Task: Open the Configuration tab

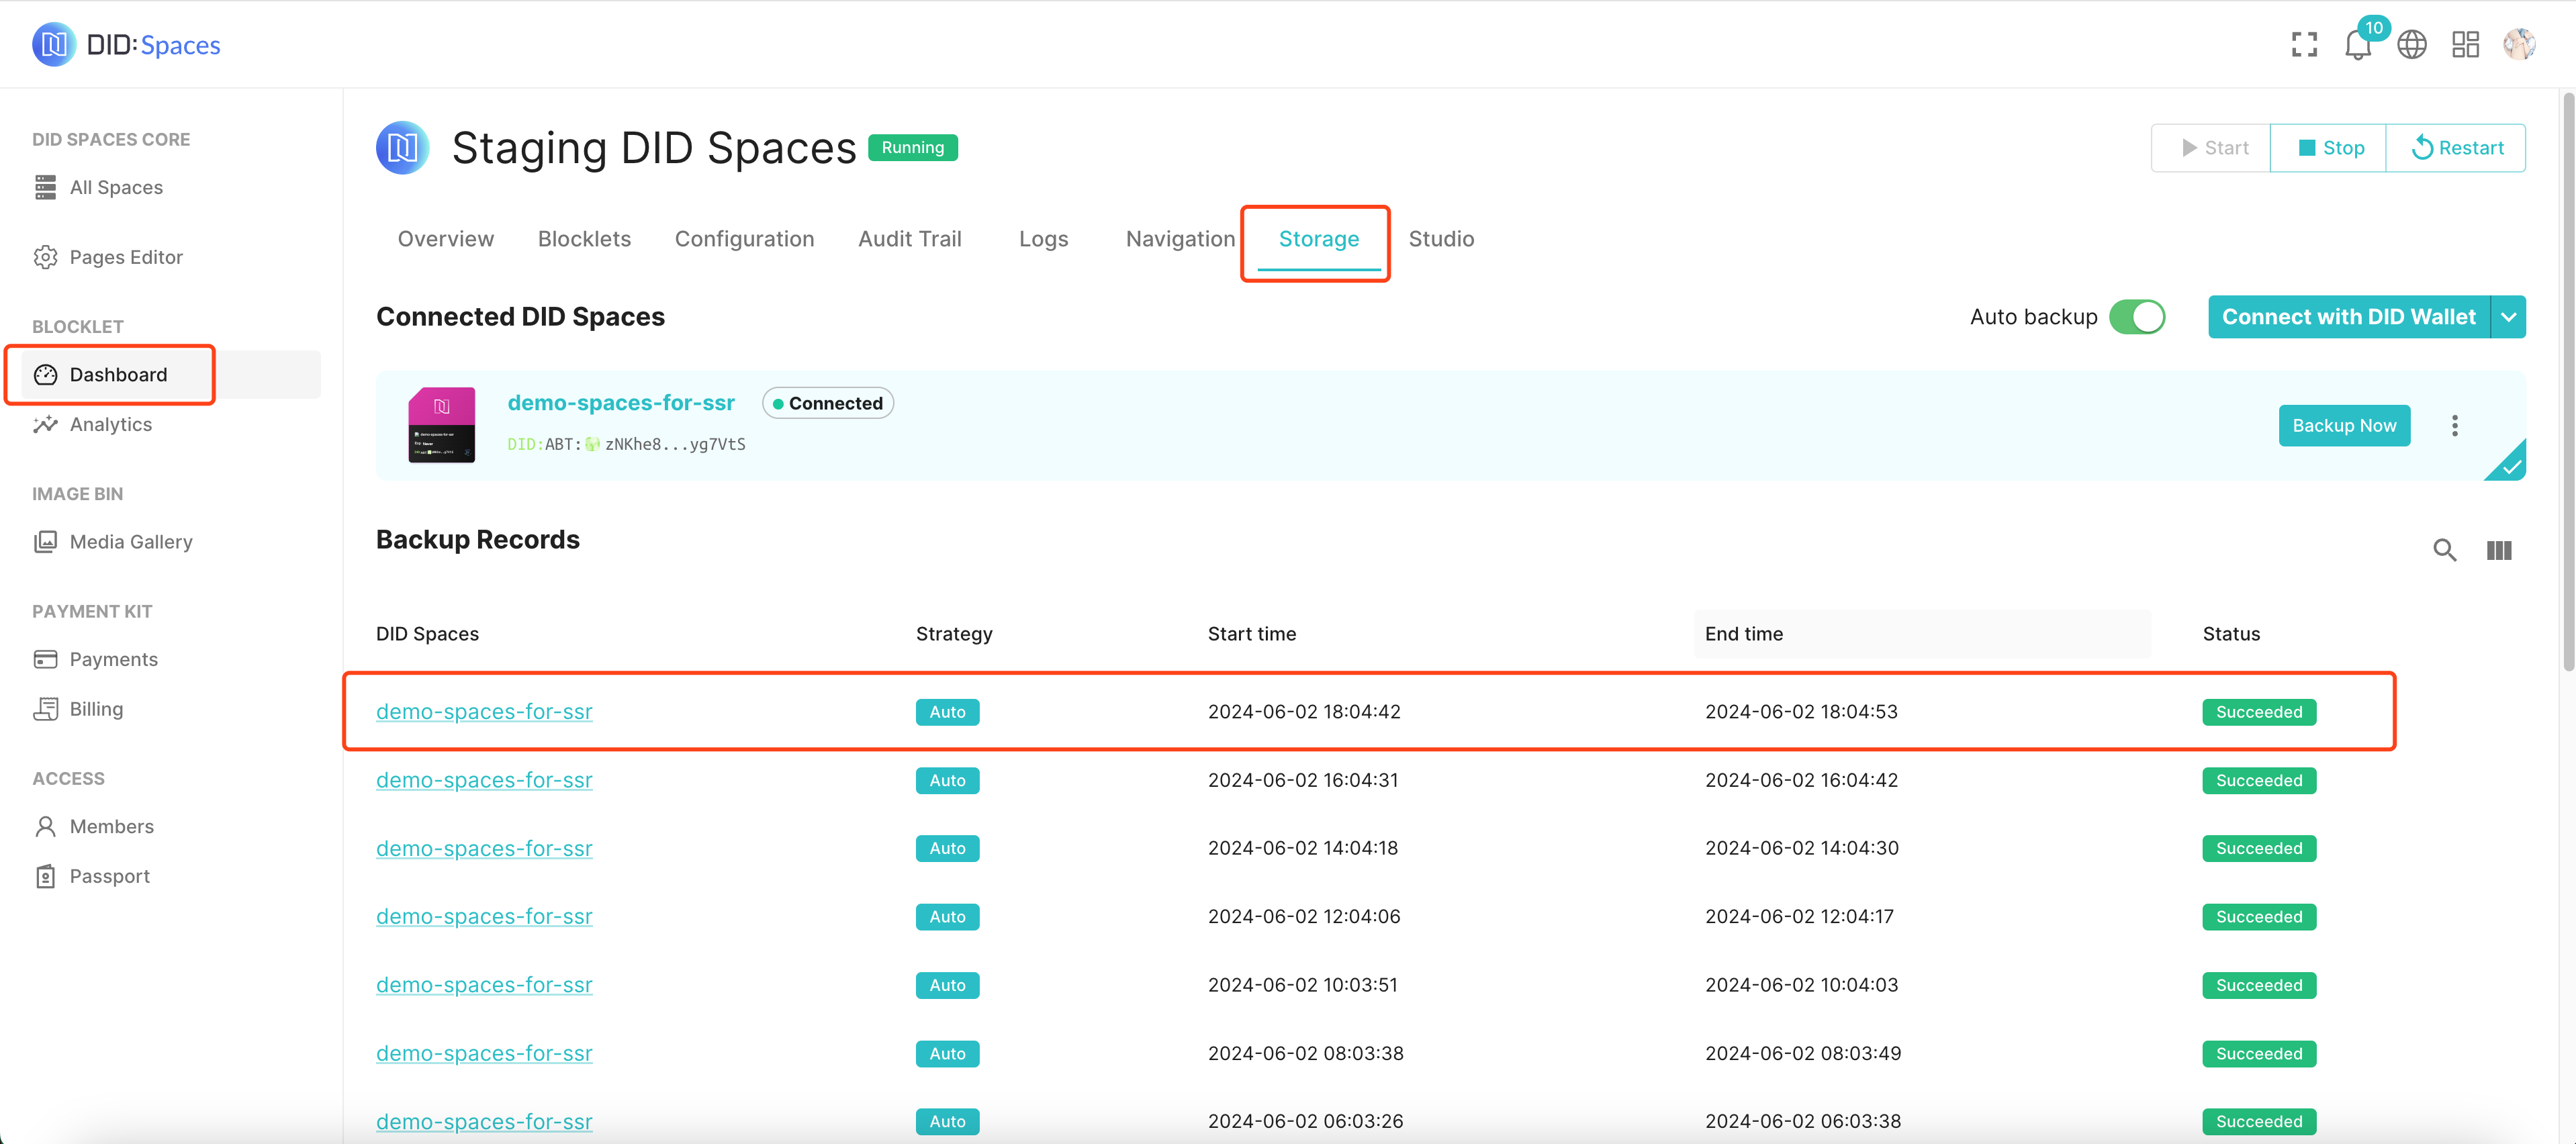Action: (x=744, y=239)
